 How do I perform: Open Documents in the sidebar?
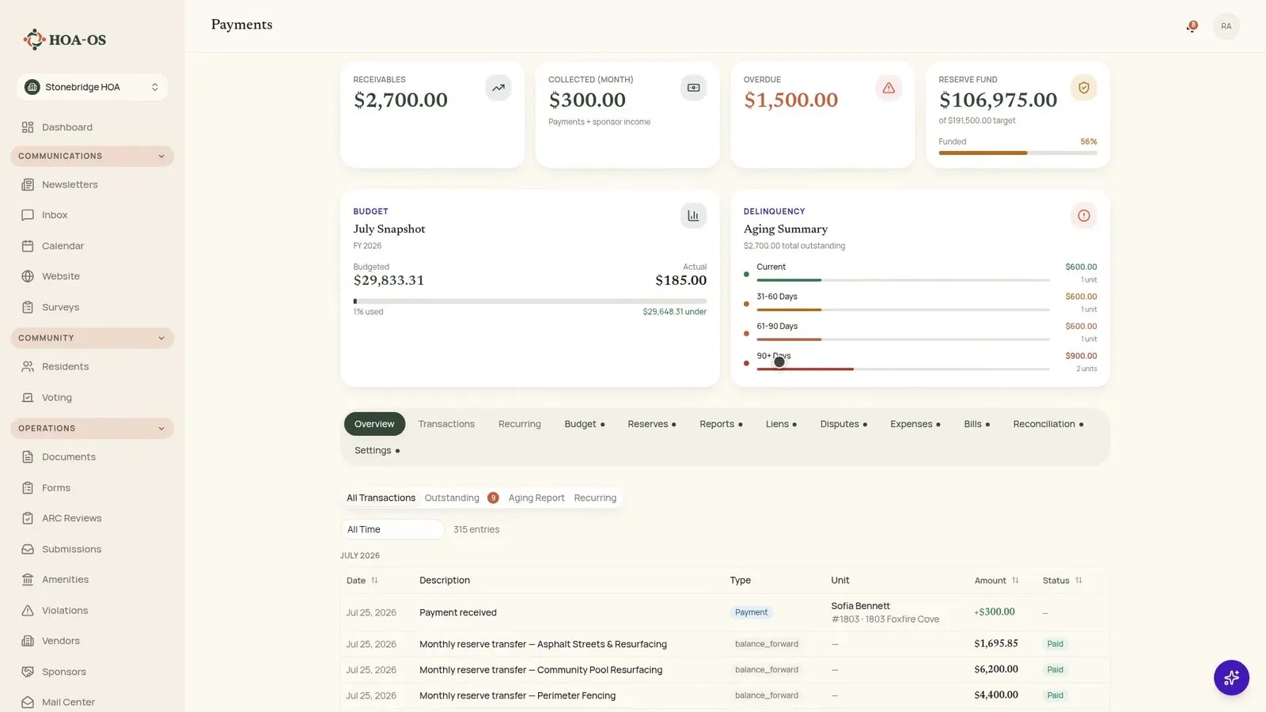click(92, 456)
